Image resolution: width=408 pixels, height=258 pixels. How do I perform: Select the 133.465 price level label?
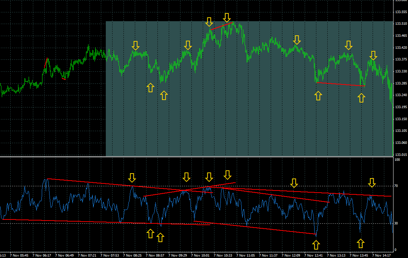click(x=401, y=36)
